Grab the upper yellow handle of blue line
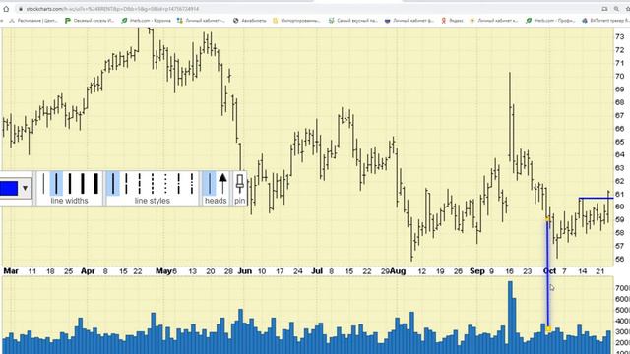This screenshot has width=630, height=354. (x=547, y=218)
